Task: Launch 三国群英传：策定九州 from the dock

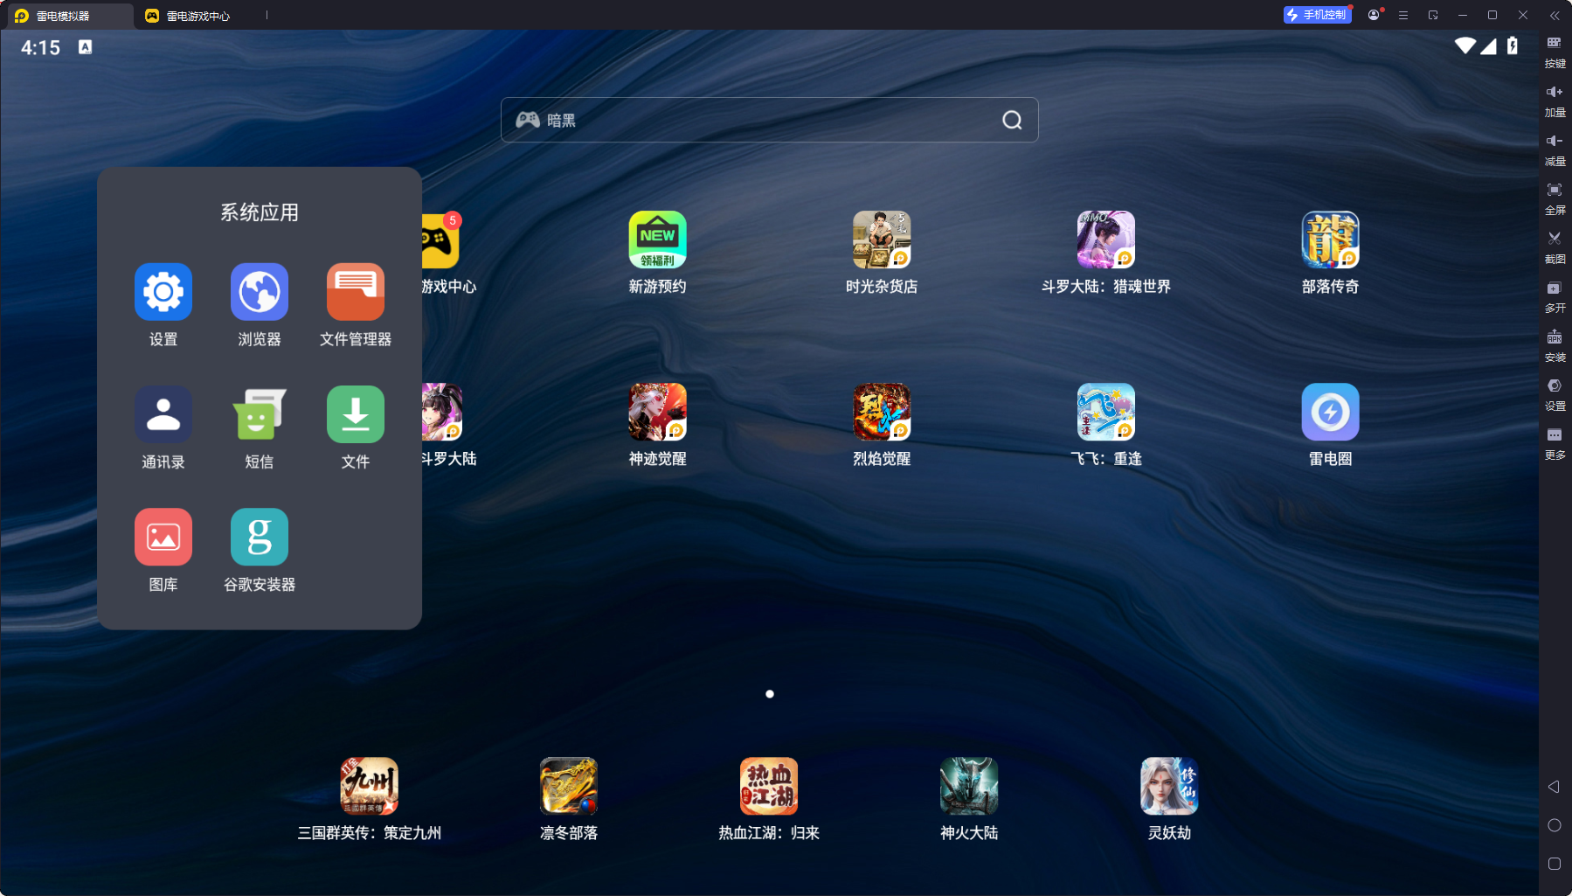Action: 370,786
